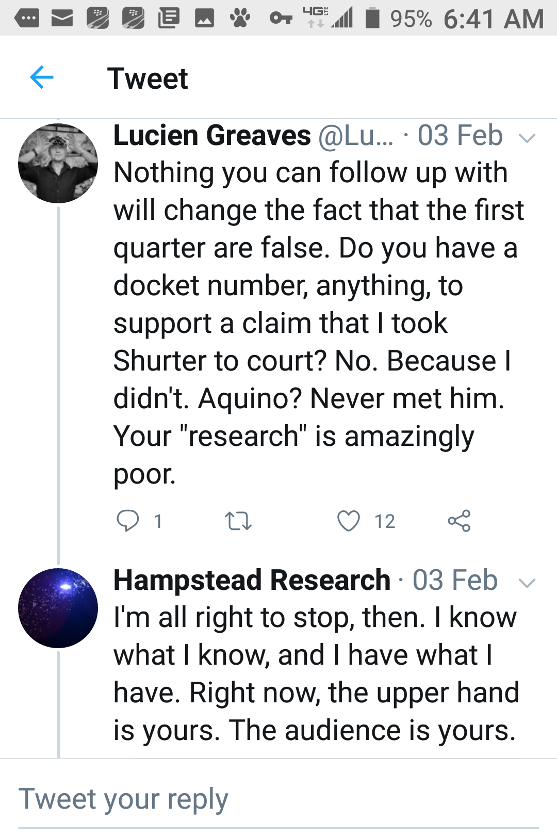Open Hampstead Research profile avatar
The height and width of the screenshot is (836, 557).
tap(58, 608)
